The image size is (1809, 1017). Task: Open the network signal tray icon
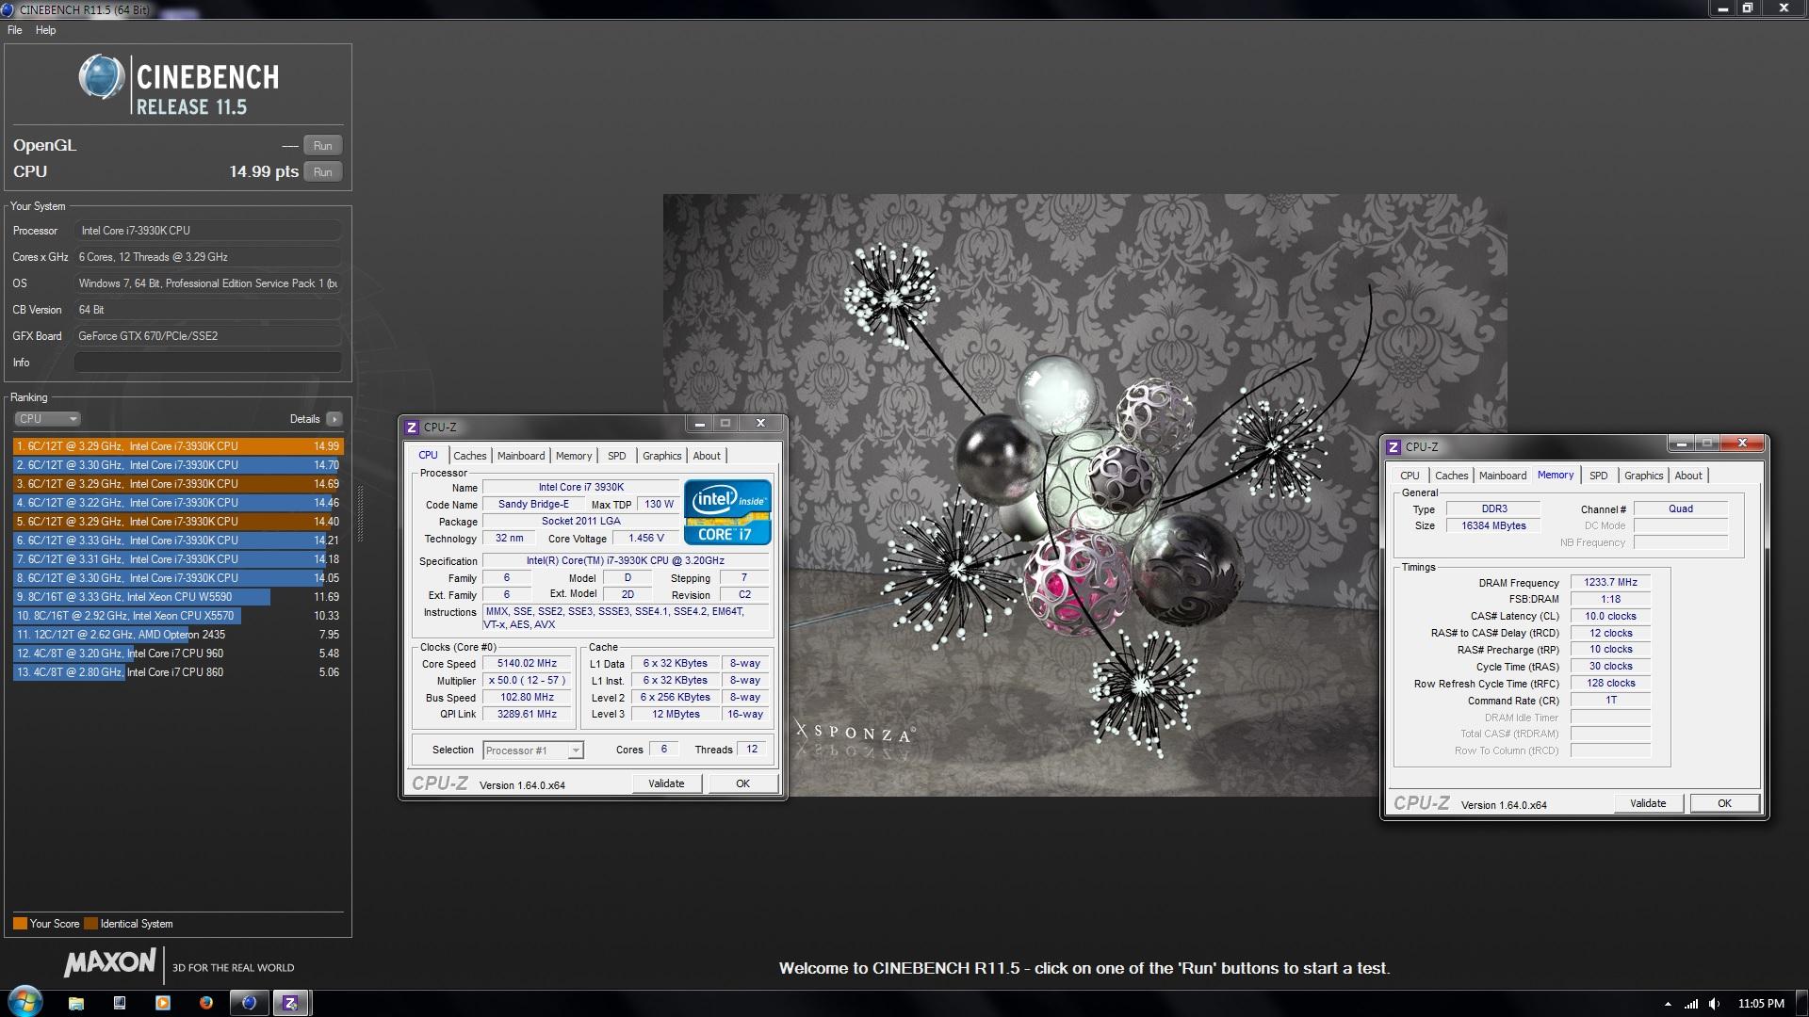(x=1692, y=1004)
